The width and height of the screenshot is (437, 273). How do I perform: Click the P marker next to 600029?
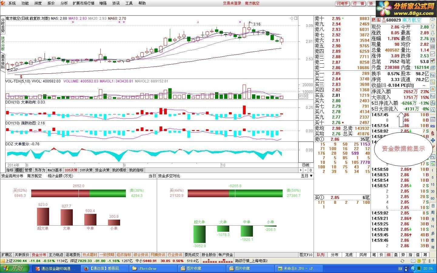coord(374,20)
